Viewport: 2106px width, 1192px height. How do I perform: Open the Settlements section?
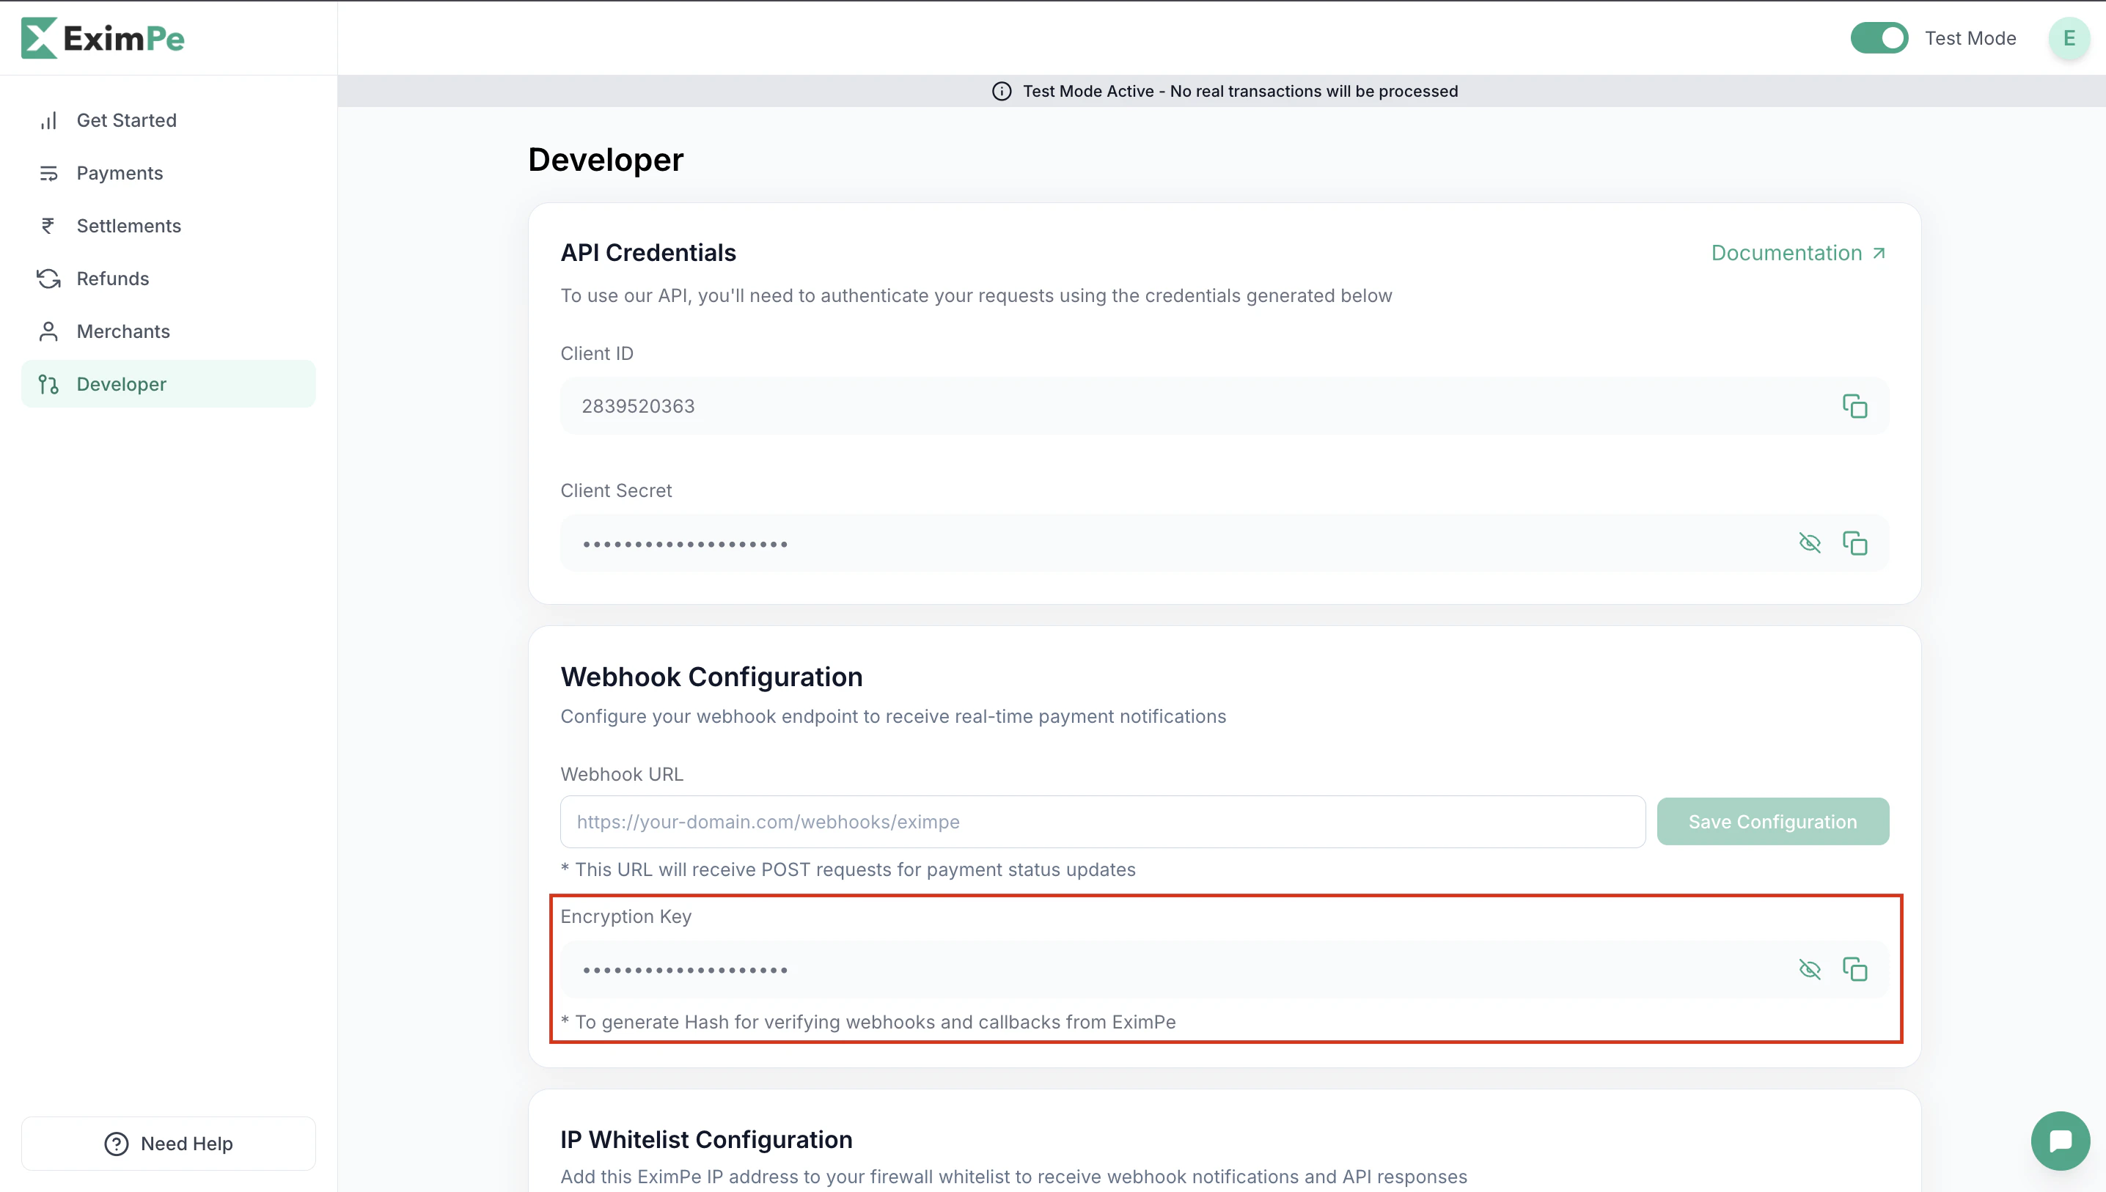tap(128, 225)
